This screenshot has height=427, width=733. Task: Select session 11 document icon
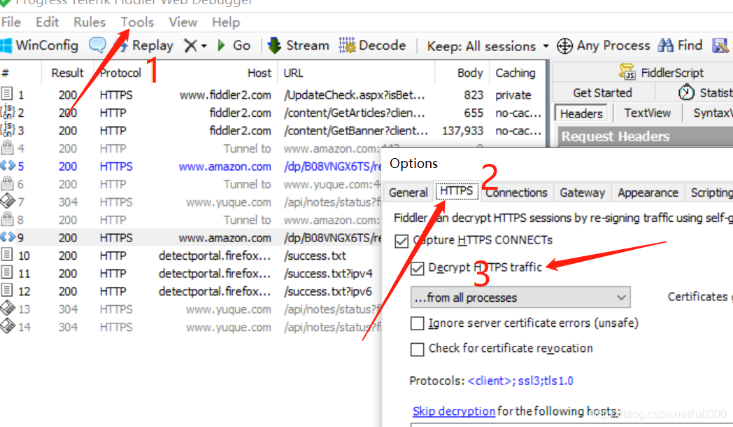coord(7,273)
